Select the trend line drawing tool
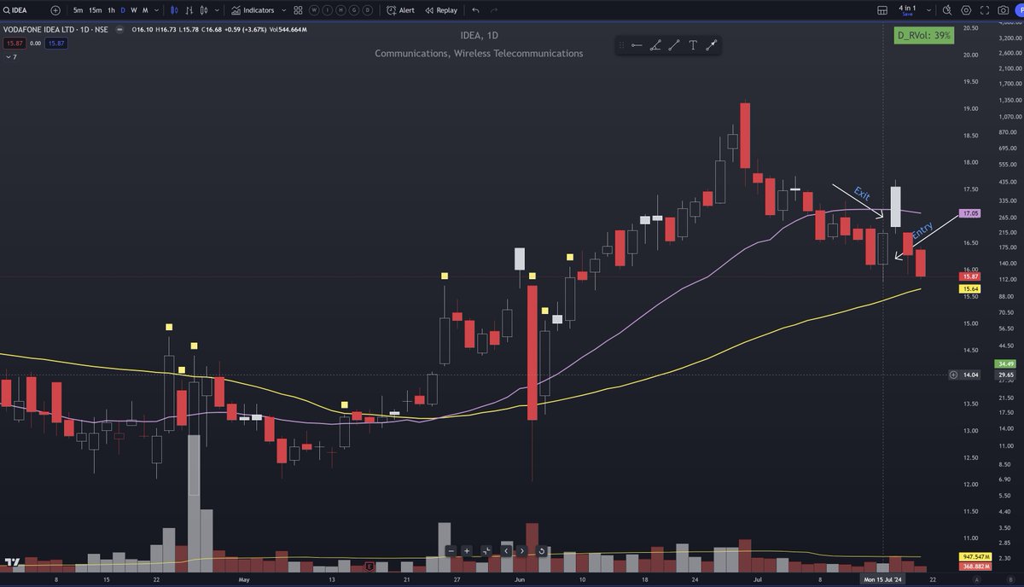The width and height of the screenshot is (1024, 587). [674, 45]
